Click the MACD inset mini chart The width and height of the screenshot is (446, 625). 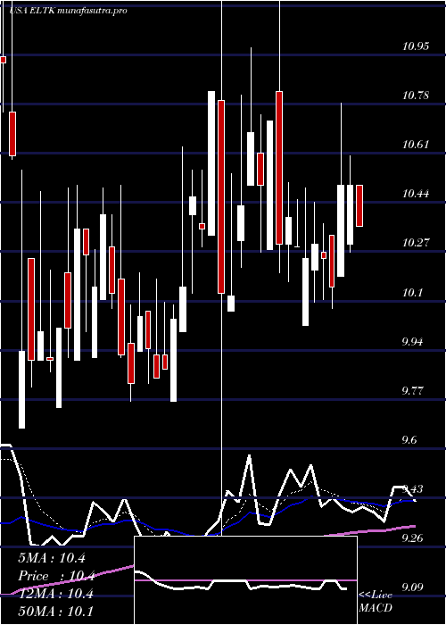click(x=245, y=580)
